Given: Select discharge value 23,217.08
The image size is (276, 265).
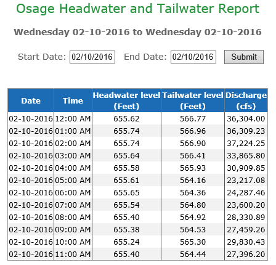Looking at the screenshot, I should coord(246,180).
